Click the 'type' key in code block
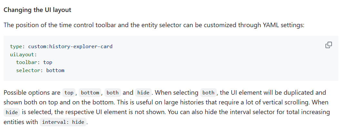Image resolution: width=340 pixels, height=128 pixels. click(16, 47)
